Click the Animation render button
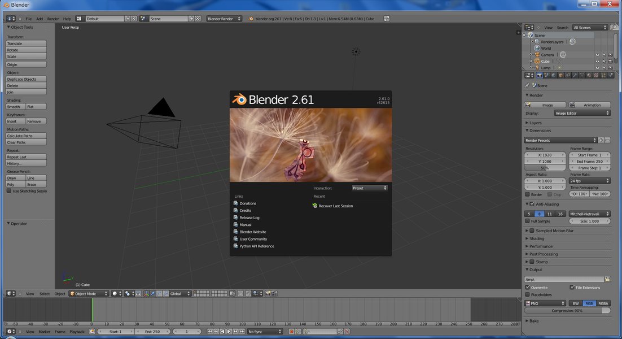 pyautogui.click(x=590, y=105)
